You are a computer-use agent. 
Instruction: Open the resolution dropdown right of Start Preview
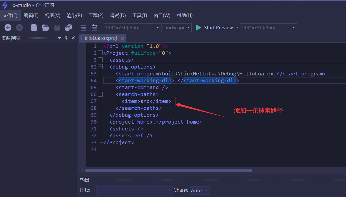click(268, 28)
